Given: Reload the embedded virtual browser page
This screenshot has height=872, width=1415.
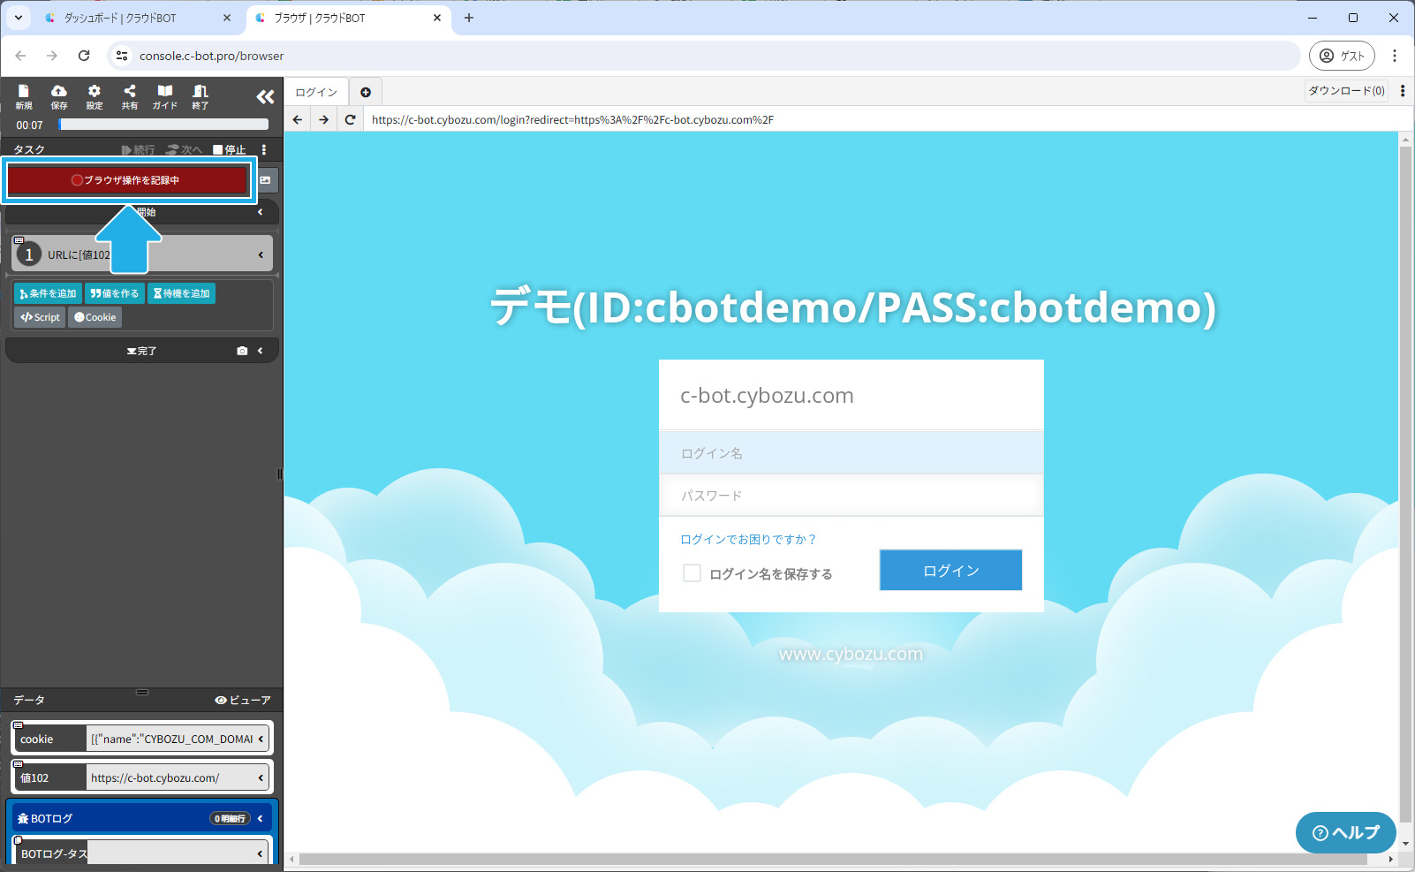Looking at the screenshot, I should [351, 119].
